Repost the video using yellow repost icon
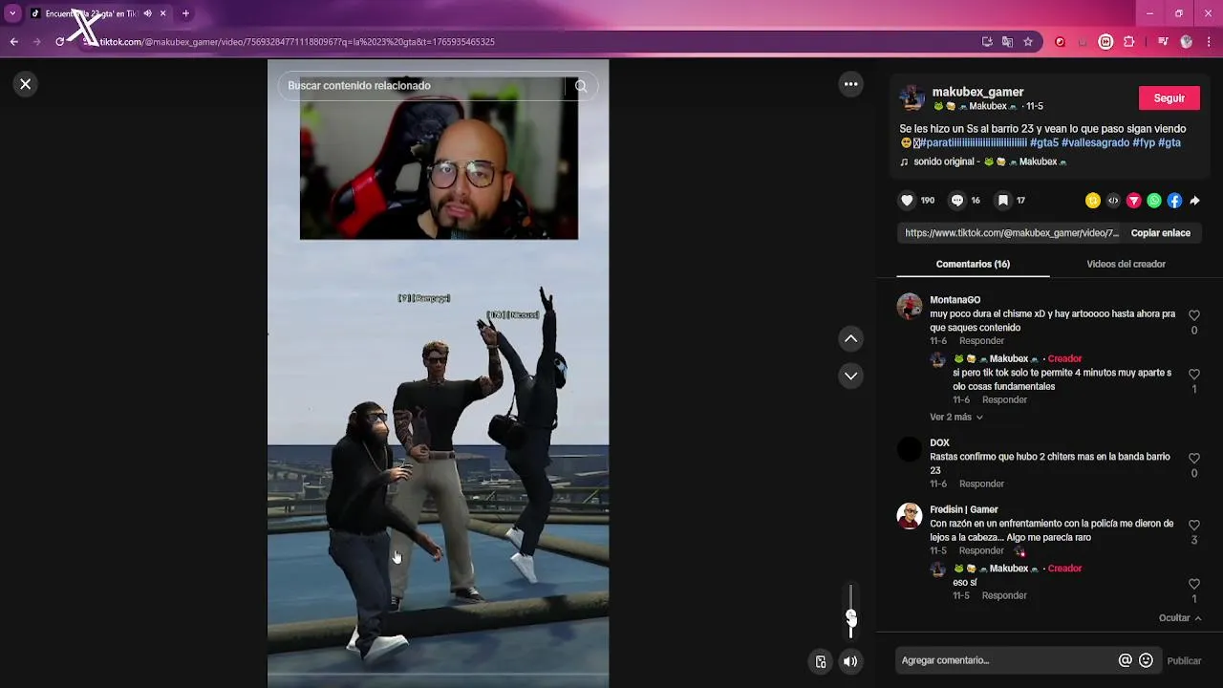Viewport: 1223px width, 688px height. [1093, 201]
